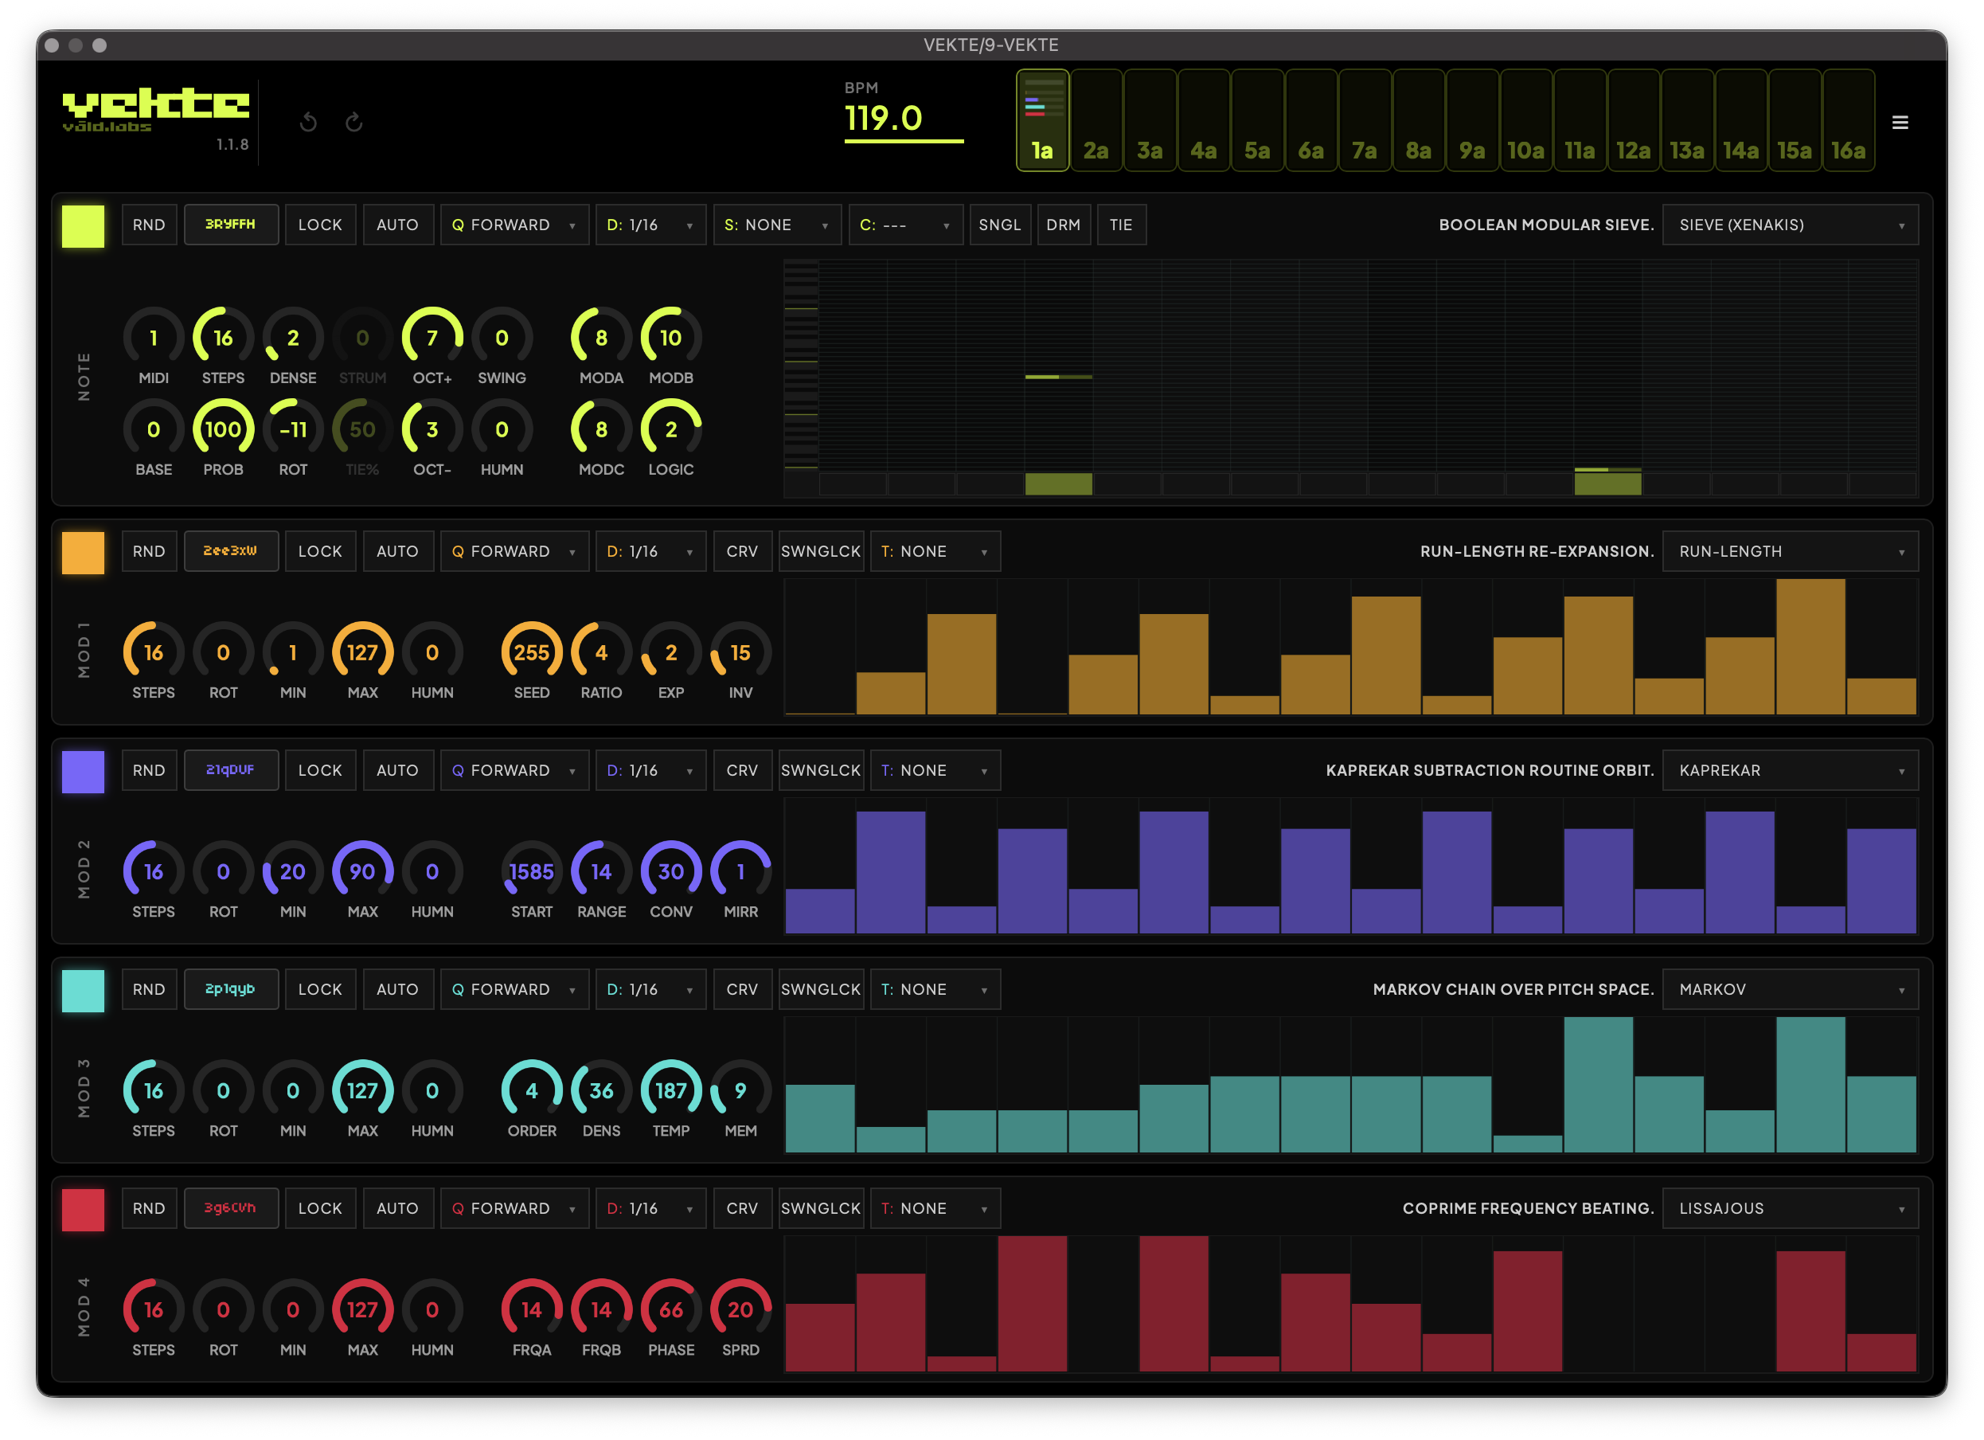This screenshot has width=1984, height=1440.
Task: Click the red MOD 4 color square
Action: pos(83,1209)
